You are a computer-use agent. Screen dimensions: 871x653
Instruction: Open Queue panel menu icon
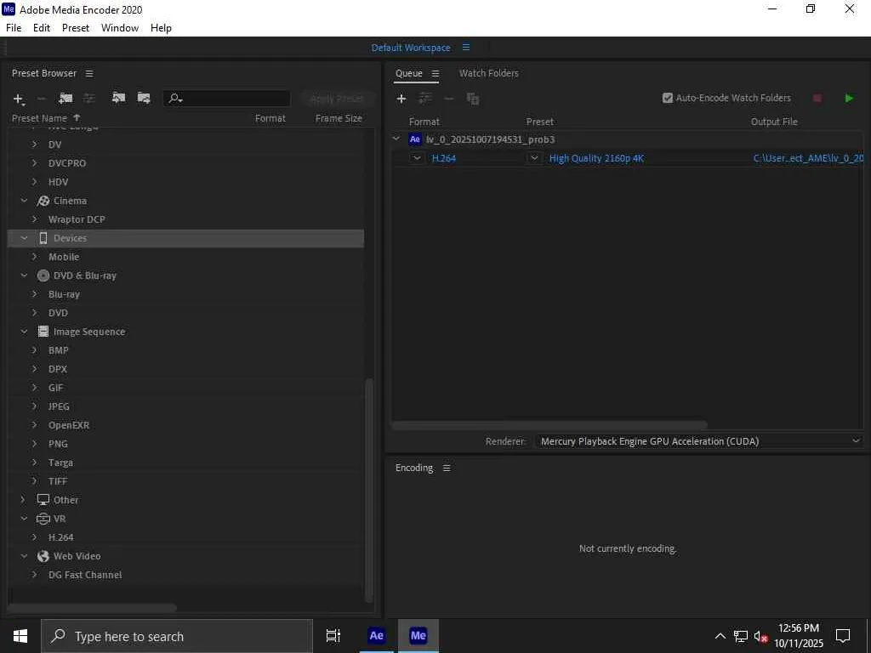coord(435,73)
